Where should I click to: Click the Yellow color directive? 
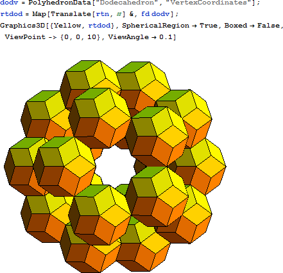67,26
